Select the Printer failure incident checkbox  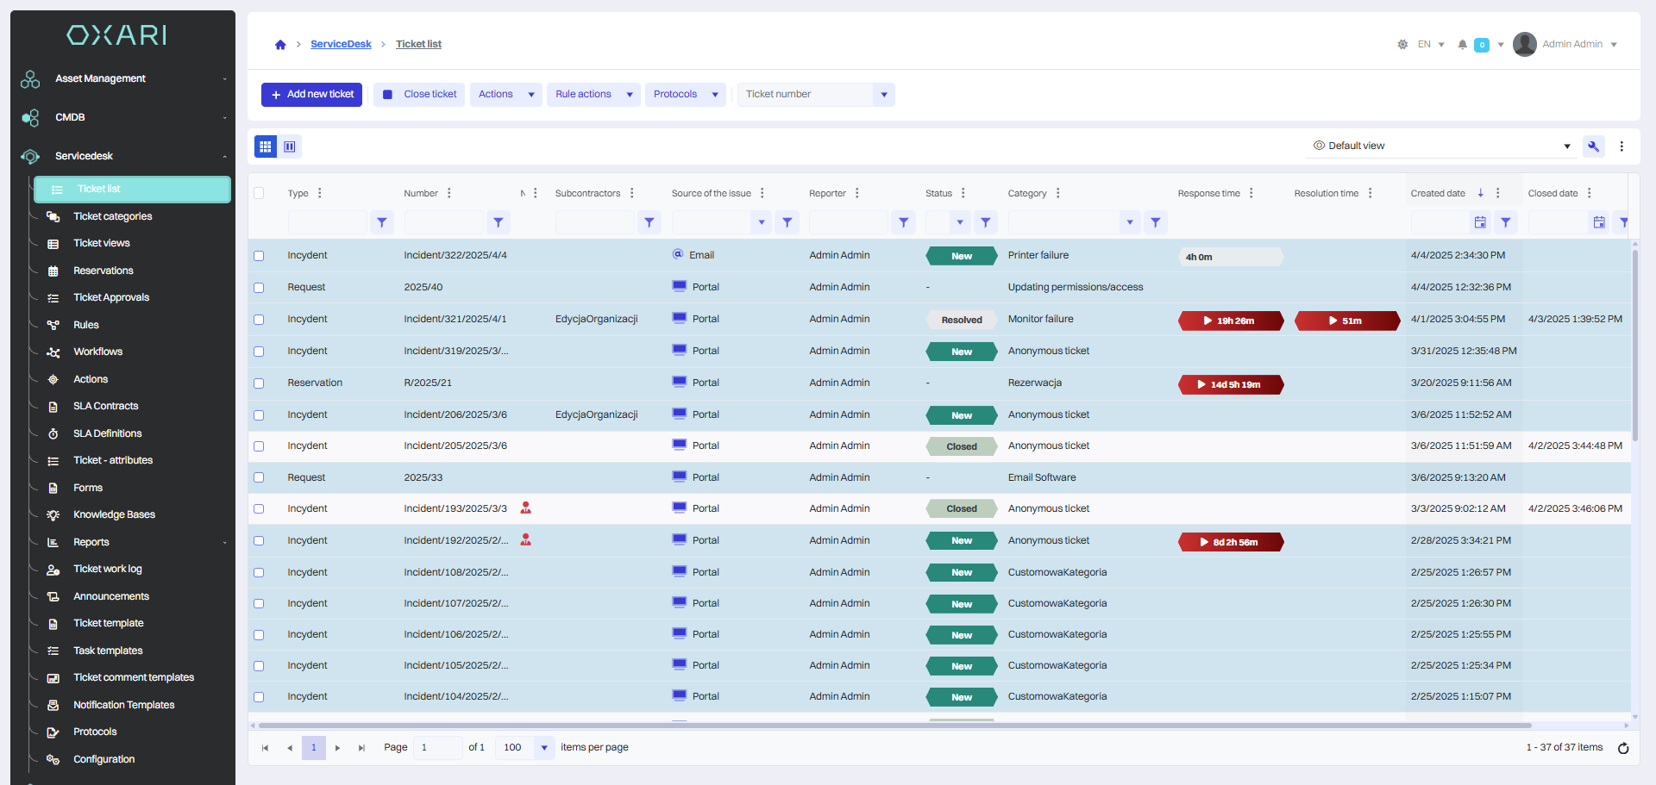[x=259, y=256]
